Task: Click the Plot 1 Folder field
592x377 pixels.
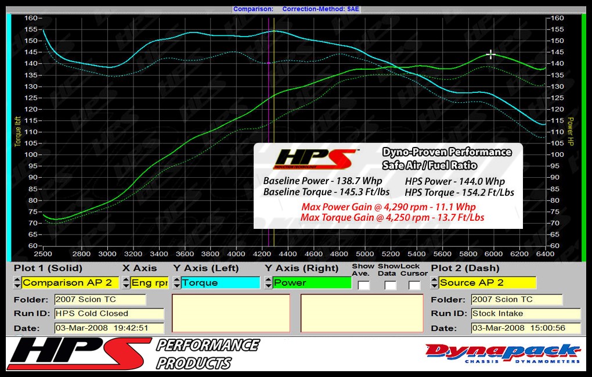Action: (100, 300)
